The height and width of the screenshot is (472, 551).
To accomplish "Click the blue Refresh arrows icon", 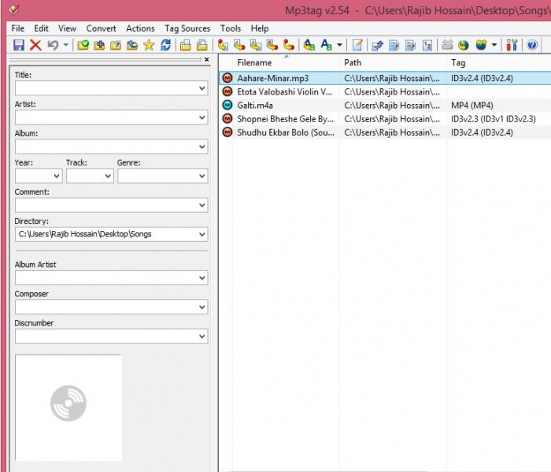I will [165, 45].
